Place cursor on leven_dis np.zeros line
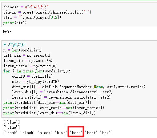Image resolution: width=157 pixels, height=138 pixels. point(28,61)
